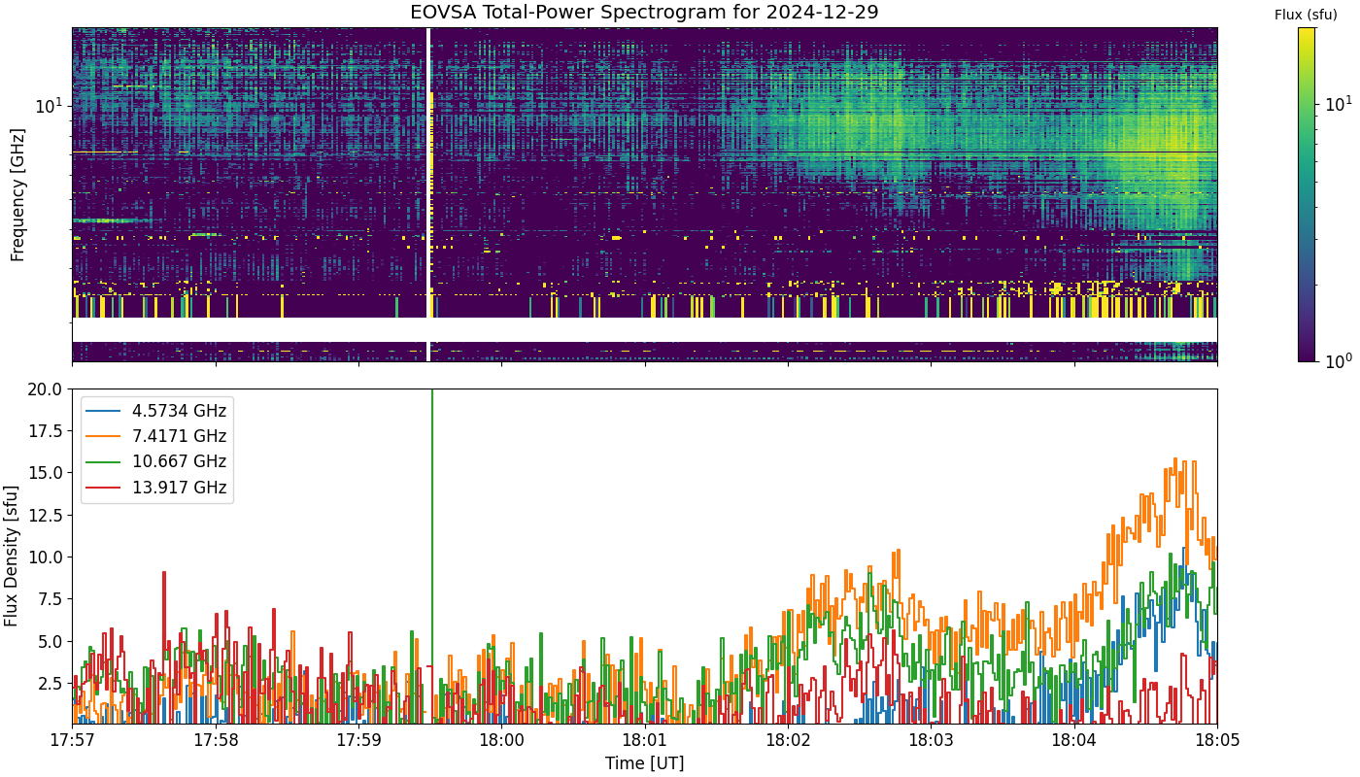
Task: Click the 20.0 flux density tick label
Action: (x=47, y=388)
